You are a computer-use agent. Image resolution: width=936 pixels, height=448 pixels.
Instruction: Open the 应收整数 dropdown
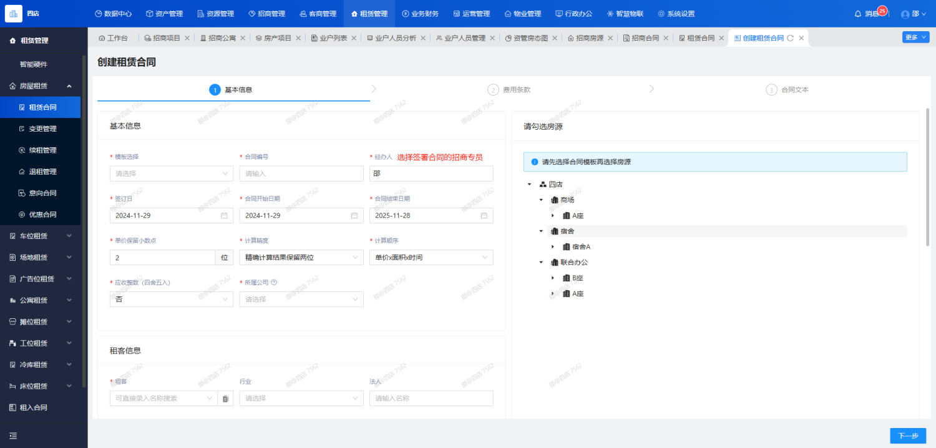pos(171,299)
